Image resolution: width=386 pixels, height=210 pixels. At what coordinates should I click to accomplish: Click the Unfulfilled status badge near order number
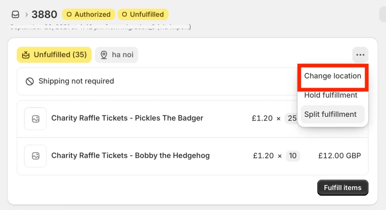[143, 15]
